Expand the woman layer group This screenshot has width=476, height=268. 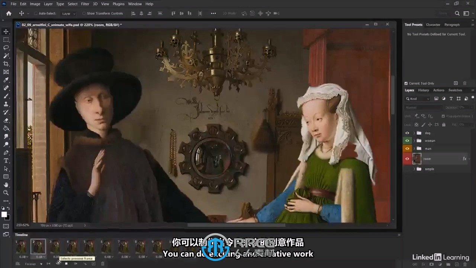pos(414,141)
